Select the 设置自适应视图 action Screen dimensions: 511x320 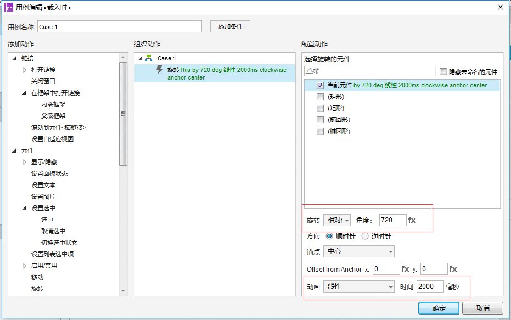[x=52, y=139]
